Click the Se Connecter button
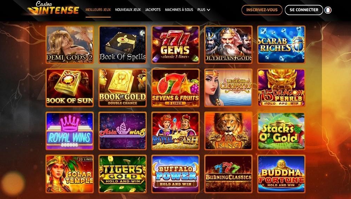Screen dimensions: 351x199 click(304, 10)
